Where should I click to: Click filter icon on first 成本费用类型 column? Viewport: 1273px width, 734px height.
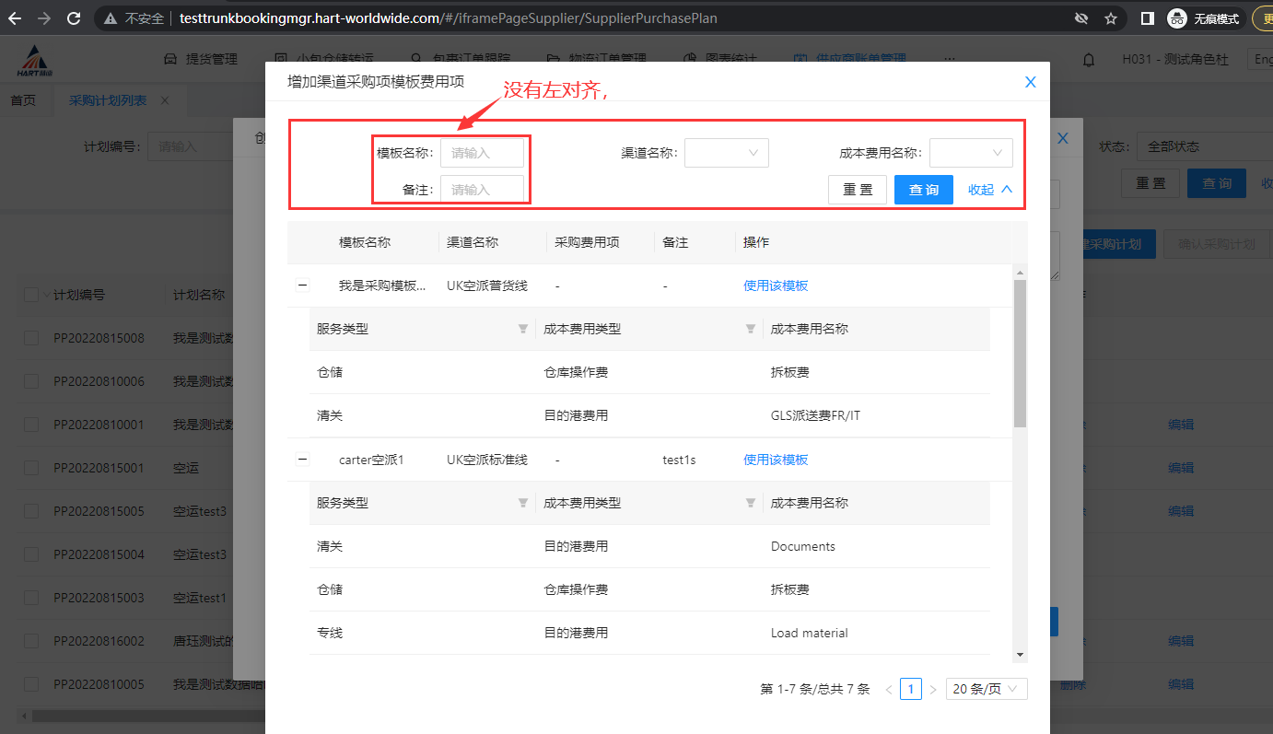[751, 329]
